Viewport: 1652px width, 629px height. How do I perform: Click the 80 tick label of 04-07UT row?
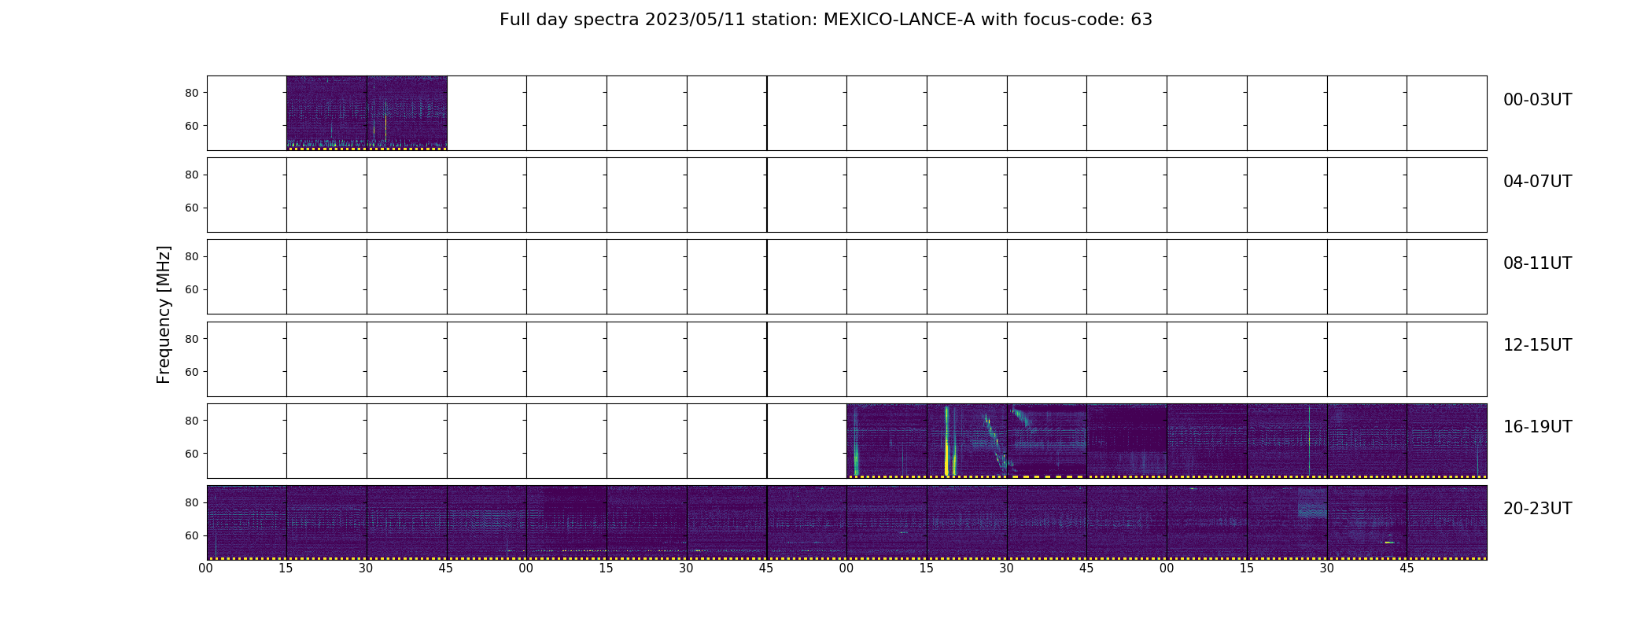pyautogui.click(x=192, y=175)
